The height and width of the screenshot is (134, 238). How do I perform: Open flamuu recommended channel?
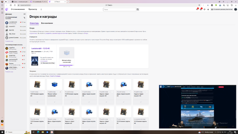[15, 64]
